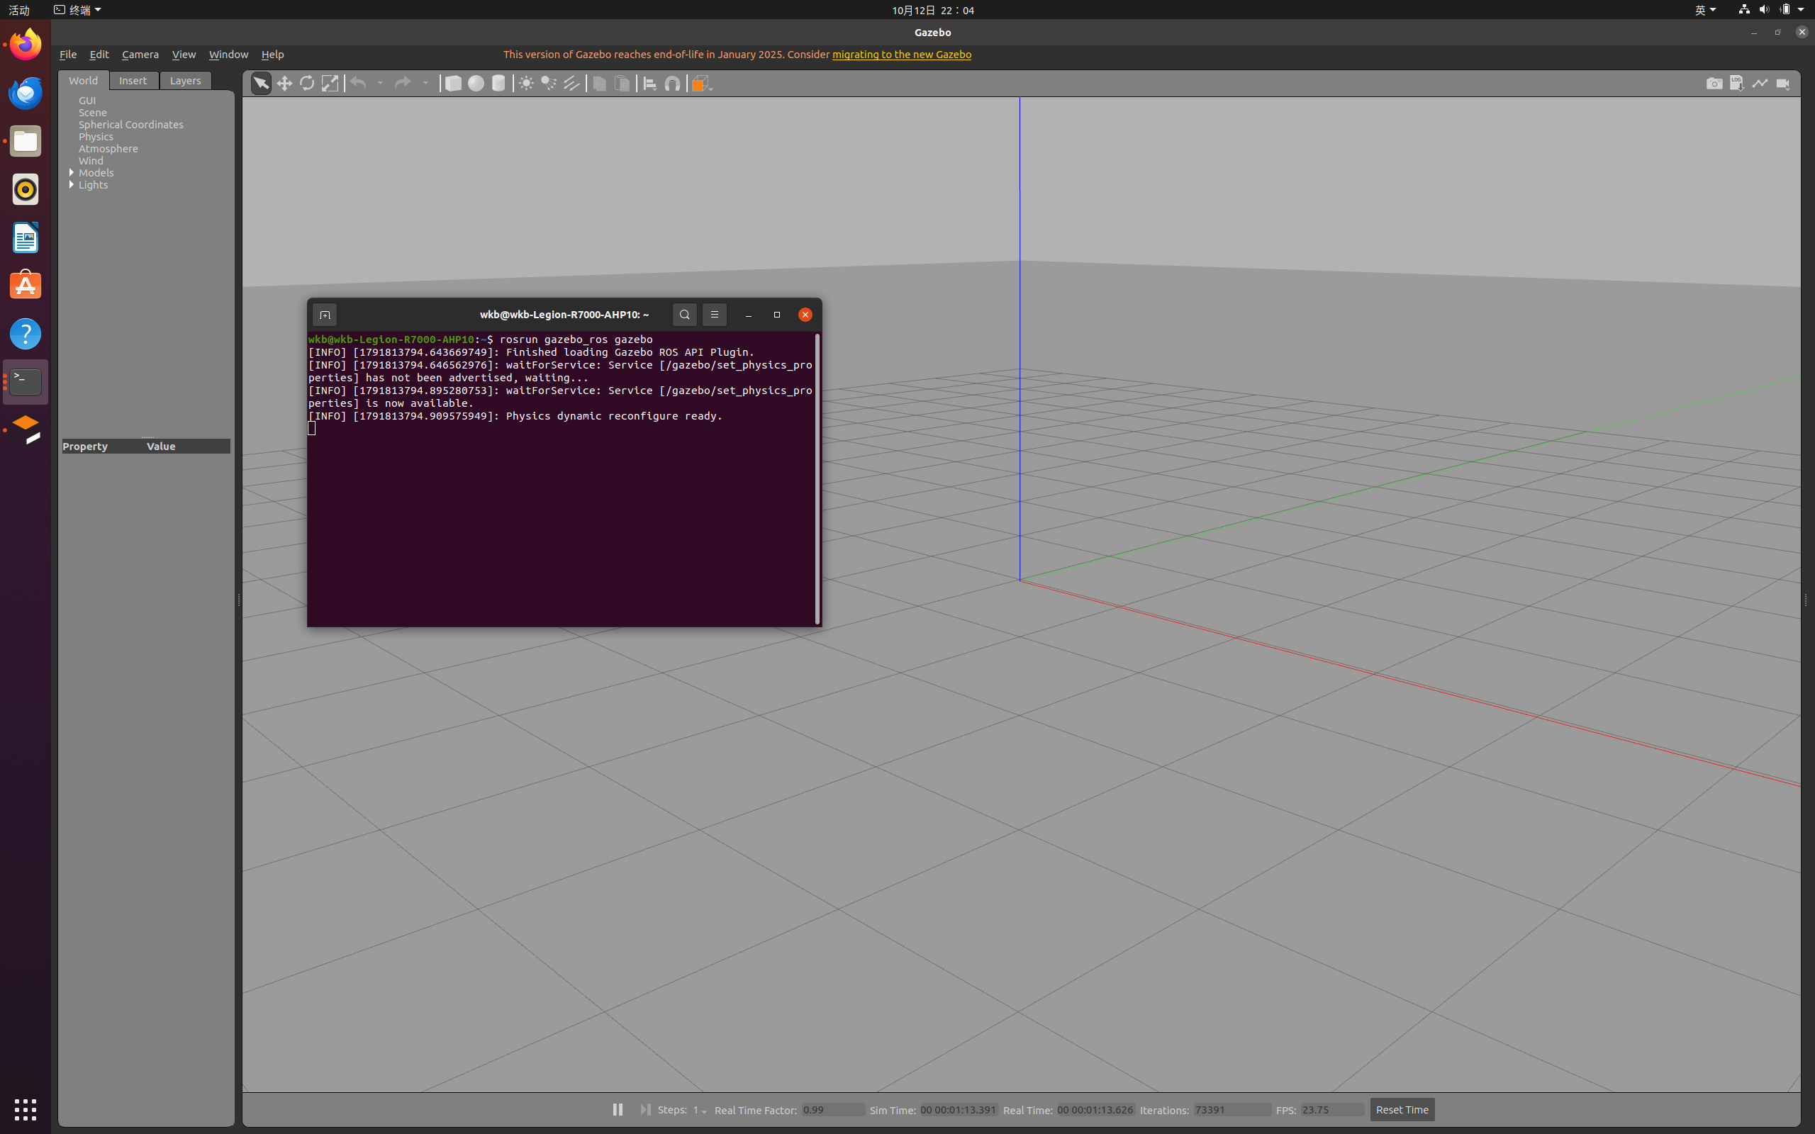This screenshot has width=1815, height=1134.
Task: Open the Camera menu
Action: pos(140,54)
